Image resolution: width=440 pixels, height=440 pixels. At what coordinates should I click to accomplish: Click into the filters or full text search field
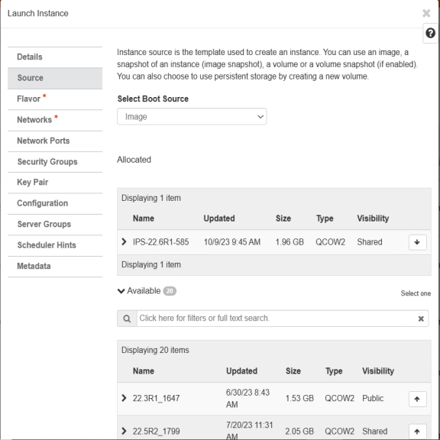tap(277, 319)
